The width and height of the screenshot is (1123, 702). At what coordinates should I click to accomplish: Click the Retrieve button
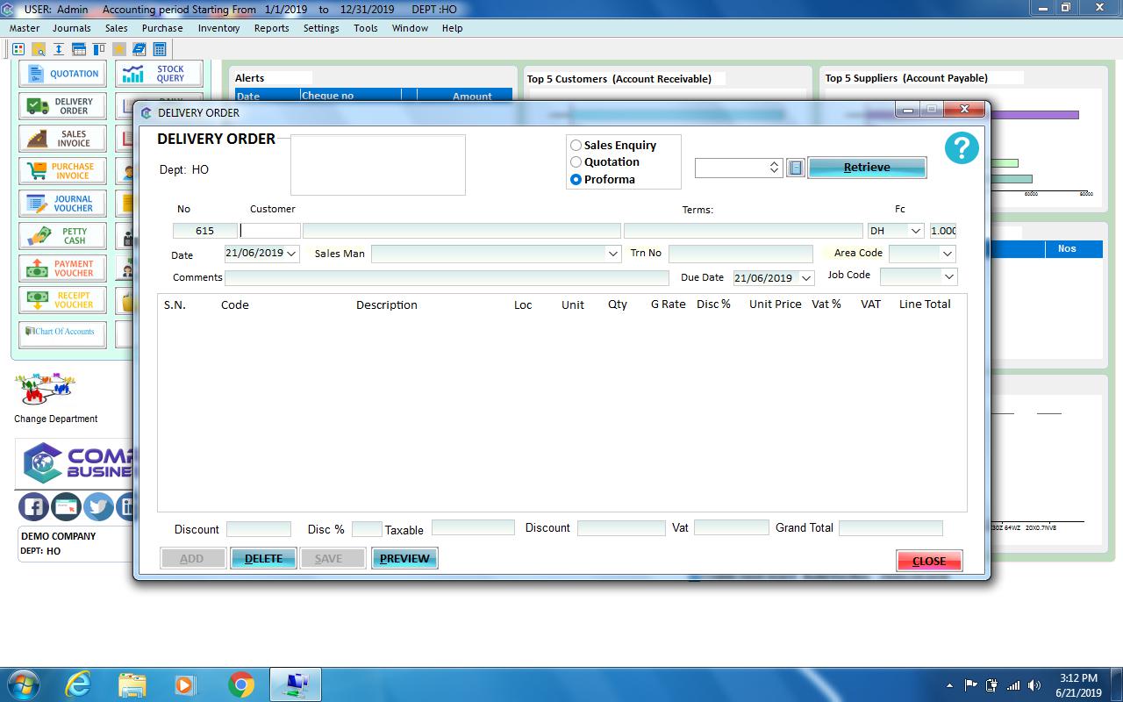pos(867,167)
